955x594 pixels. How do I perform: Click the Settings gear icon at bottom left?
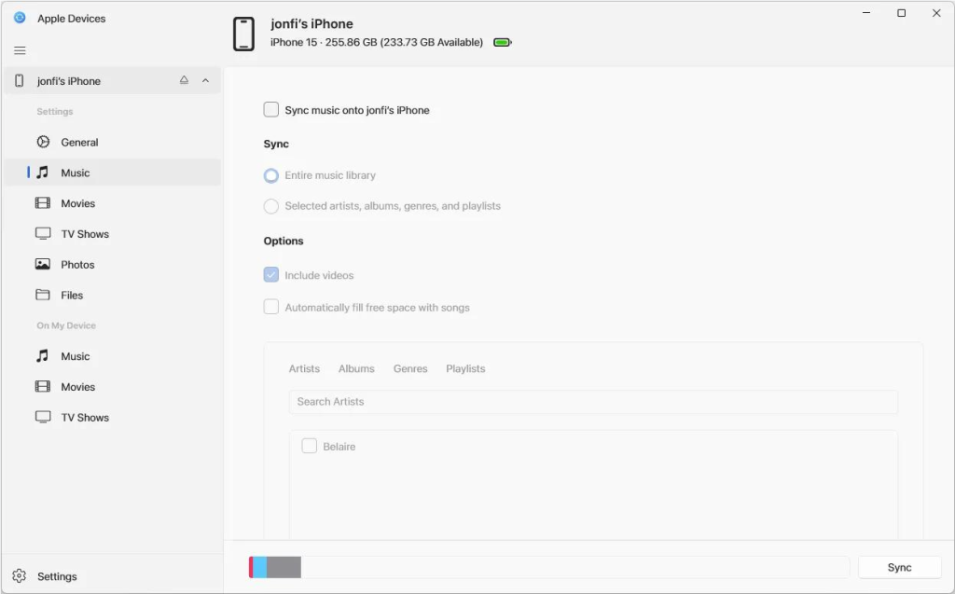[x=20, y=575]
